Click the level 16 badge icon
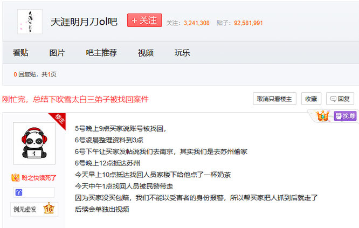 click(47, 208)
